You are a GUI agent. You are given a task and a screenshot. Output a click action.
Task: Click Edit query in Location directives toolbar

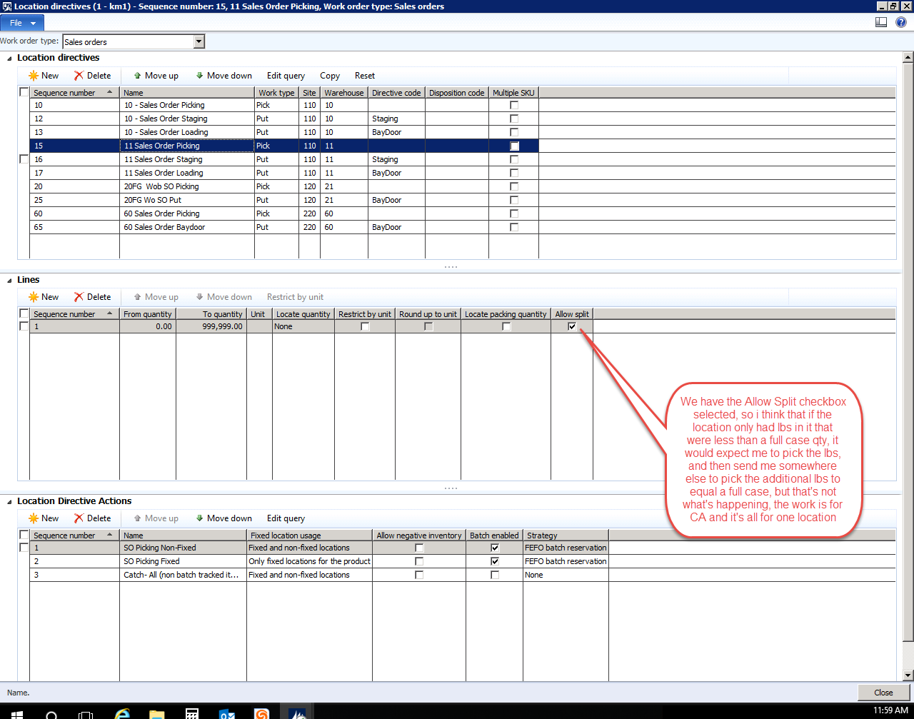(x=286, y=76)
